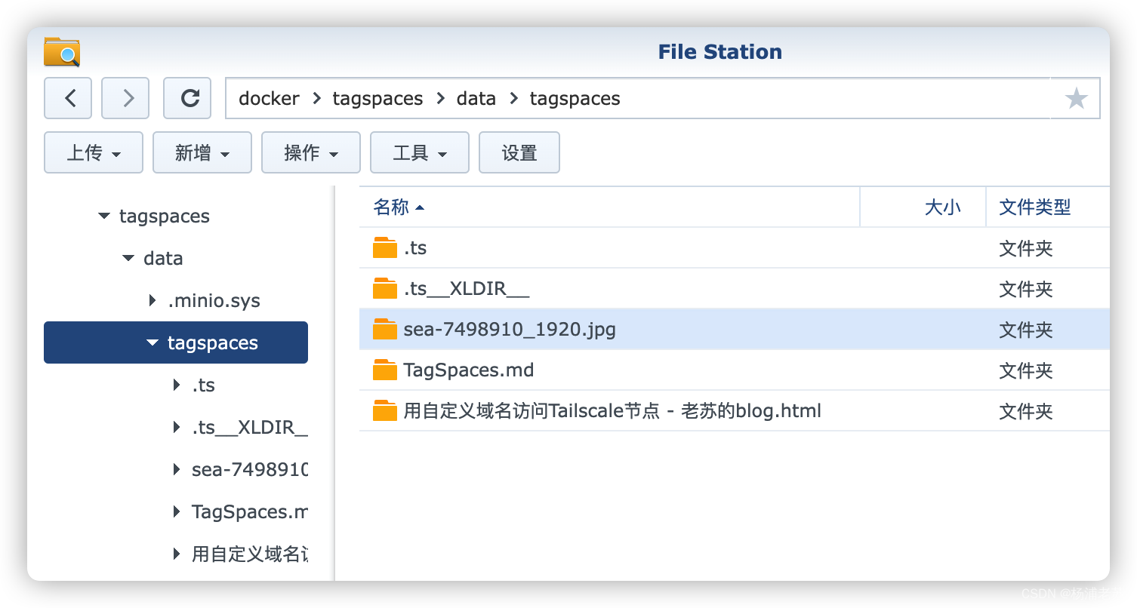Select sea-7498910 folder in the tree

tap(250, 470)
